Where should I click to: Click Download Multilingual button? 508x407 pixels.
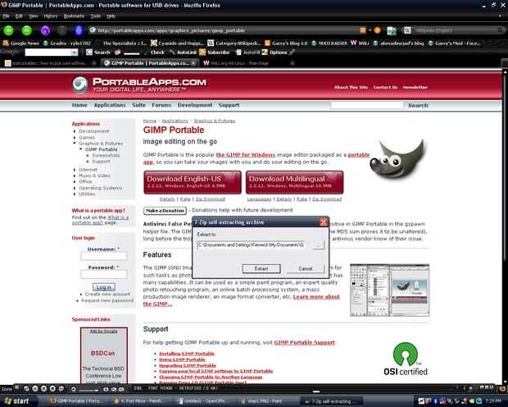[x=294, y=182]
